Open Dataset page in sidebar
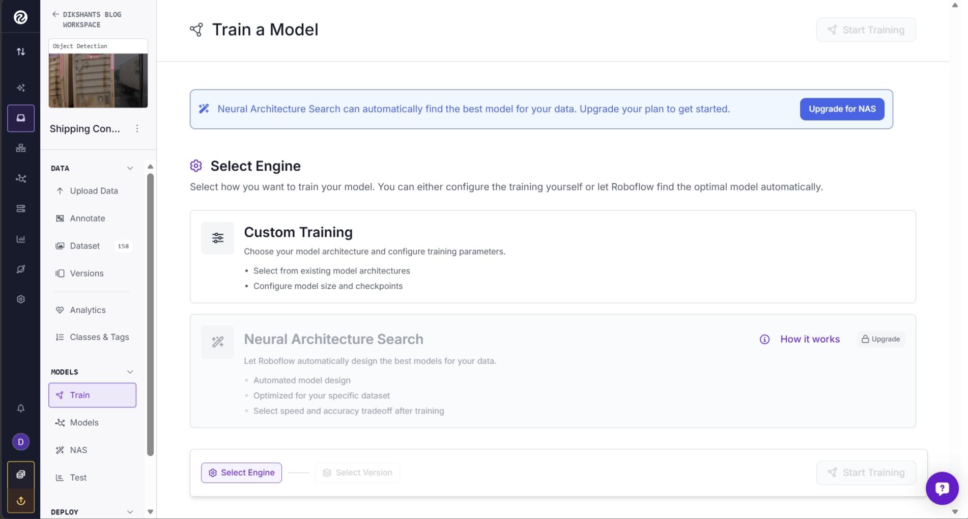The image size is (968, 519). (92, 245)
